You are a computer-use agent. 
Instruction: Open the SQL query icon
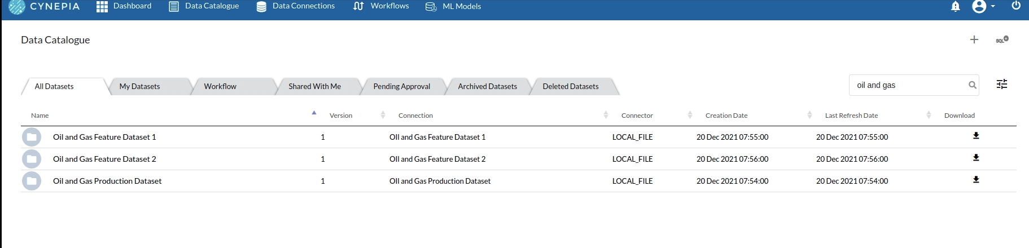1001,39
